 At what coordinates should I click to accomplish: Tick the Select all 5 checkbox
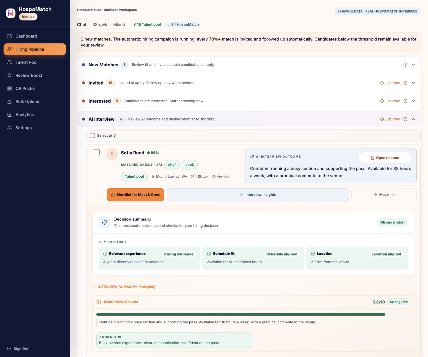tap(92, 136)
